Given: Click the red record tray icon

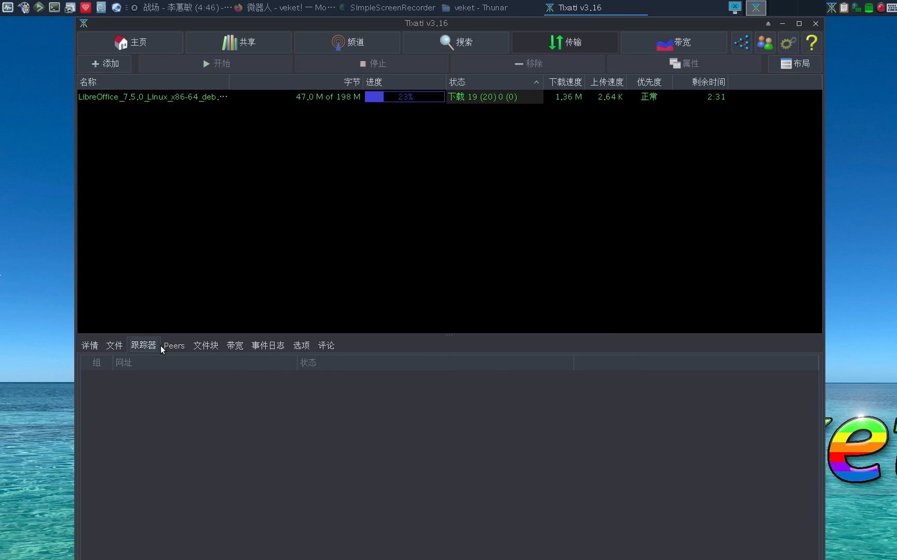Looking at the screenshot, I should [x=881, y=7].
